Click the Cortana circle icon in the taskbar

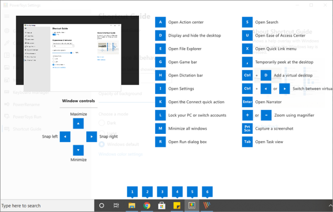tap(102, 205)
